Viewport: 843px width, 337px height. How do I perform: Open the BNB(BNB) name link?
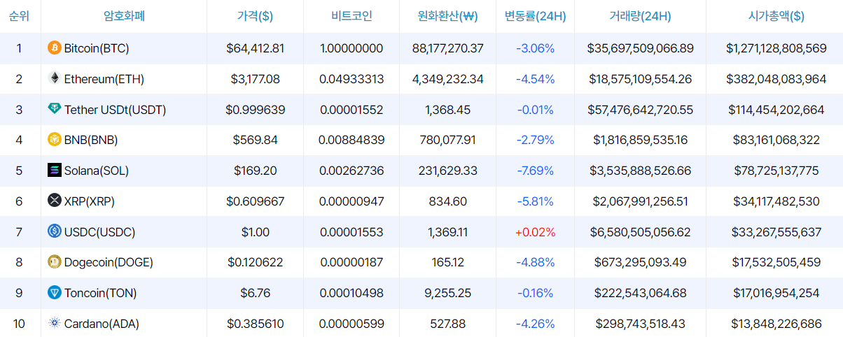(91, 140)
